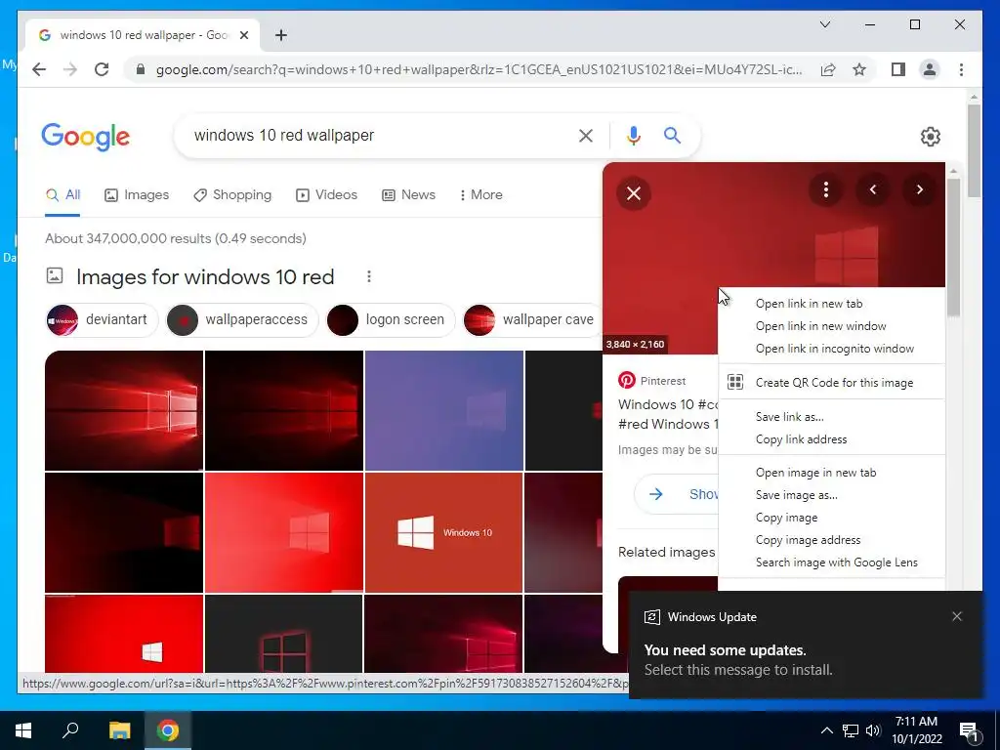Clear the search box with the X
Screen dimensions: 1000x750
pyautogui.click(x=586, y=135)
